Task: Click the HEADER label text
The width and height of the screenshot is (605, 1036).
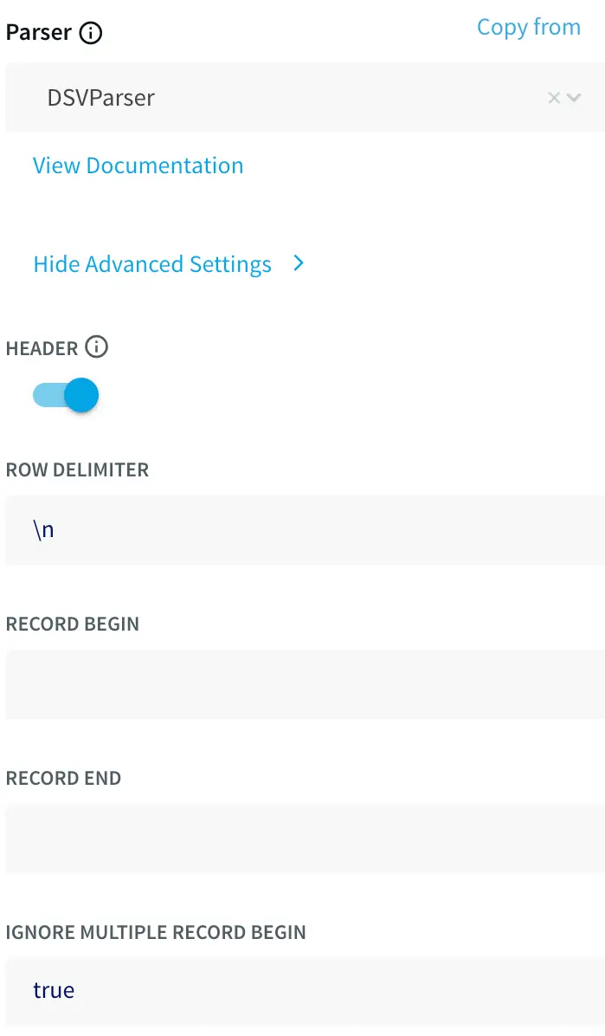Action: click(42, 349)
